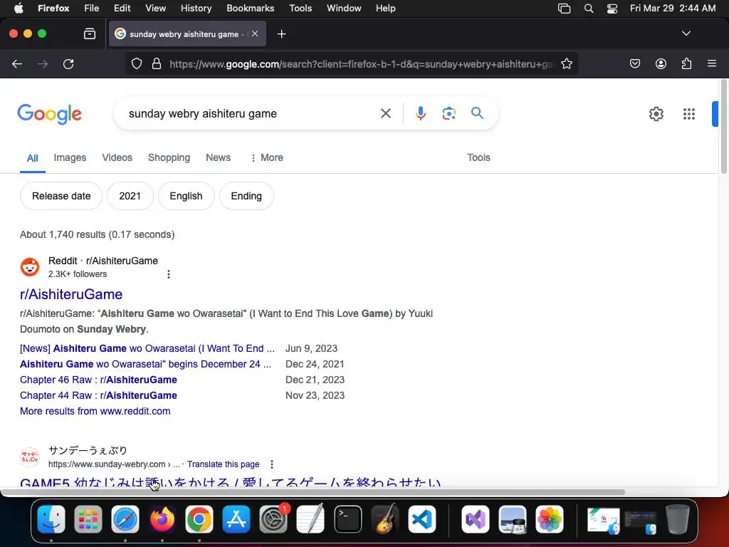Switch to the News results tab
This screenshot has width=729, height=547.
pos(218,157)
